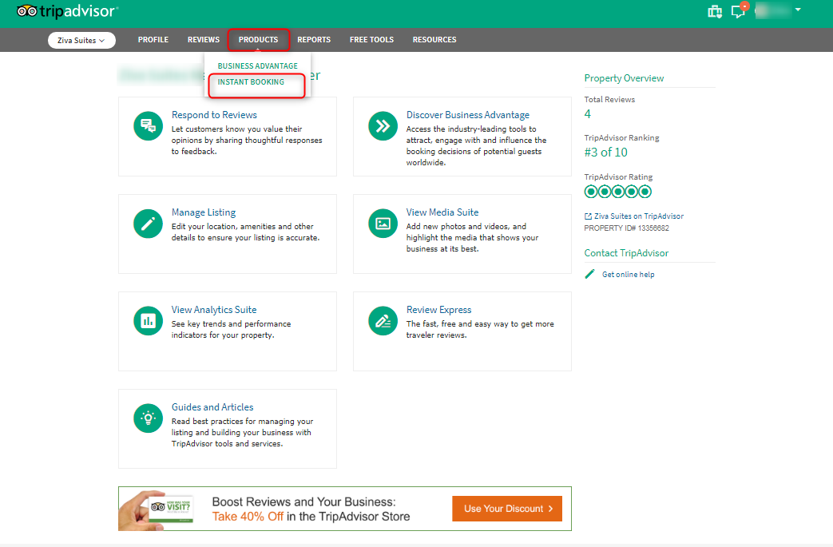Open Ziva Suites on TripAdvisor link

tap(639, 216)
